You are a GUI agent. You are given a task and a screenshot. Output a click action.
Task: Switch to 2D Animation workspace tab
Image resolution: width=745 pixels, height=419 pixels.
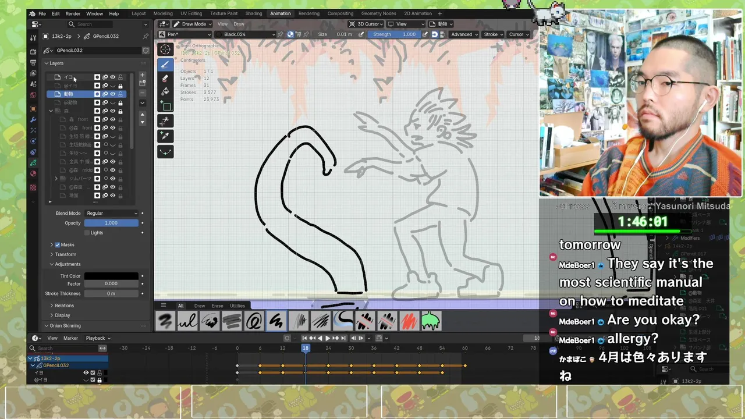point(418,13)
